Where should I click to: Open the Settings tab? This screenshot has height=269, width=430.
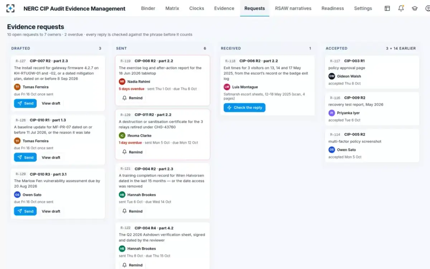[363, 8]
